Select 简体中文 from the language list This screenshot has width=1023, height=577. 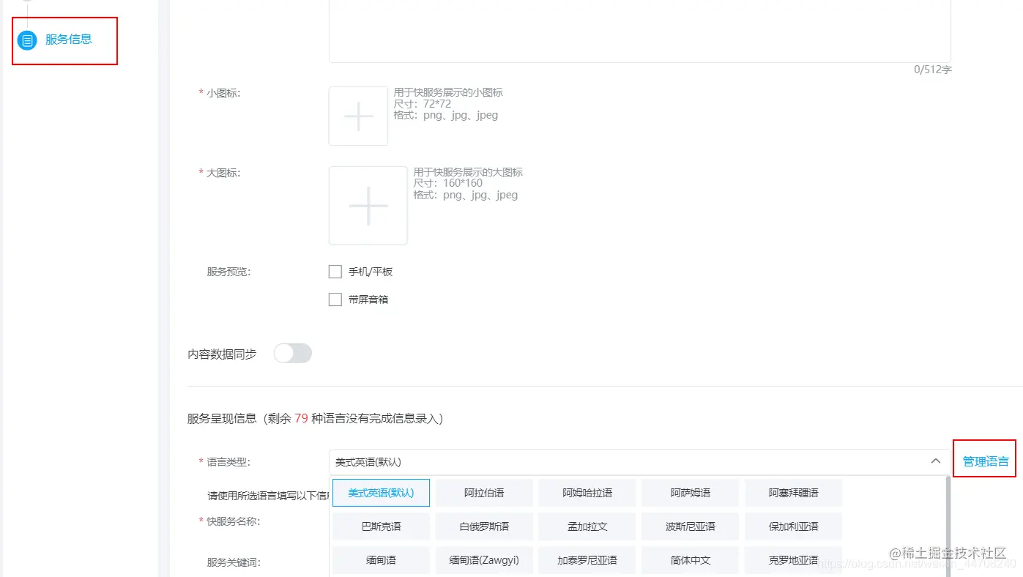point(690,559)
